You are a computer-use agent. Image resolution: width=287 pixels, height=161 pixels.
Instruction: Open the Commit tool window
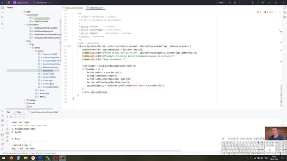click(2, 13)
